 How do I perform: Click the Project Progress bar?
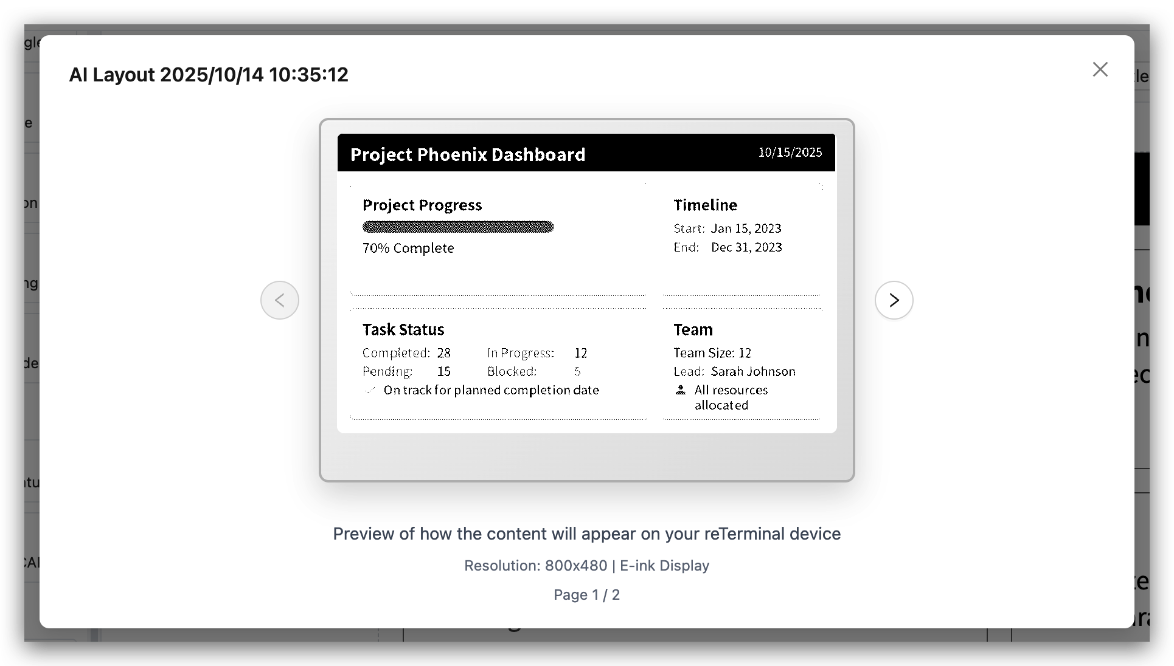tap(458, 227)
